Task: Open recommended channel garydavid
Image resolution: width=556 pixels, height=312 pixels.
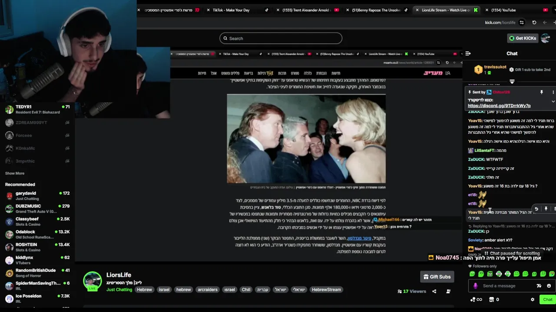Action: (x=37, y=196)
